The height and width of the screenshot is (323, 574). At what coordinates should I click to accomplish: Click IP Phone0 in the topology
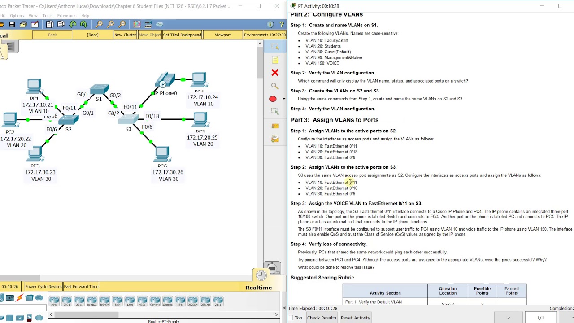point(165,81)
